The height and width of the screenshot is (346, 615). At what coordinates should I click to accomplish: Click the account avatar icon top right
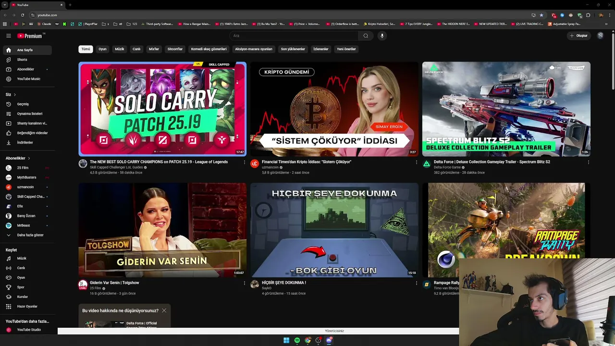[600, 36]
